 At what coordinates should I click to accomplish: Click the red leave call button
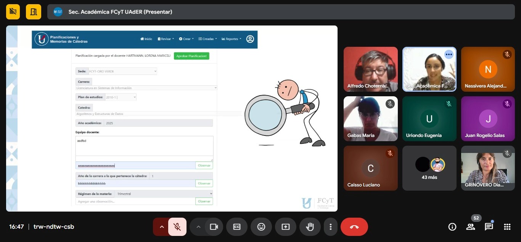(354, 227)
